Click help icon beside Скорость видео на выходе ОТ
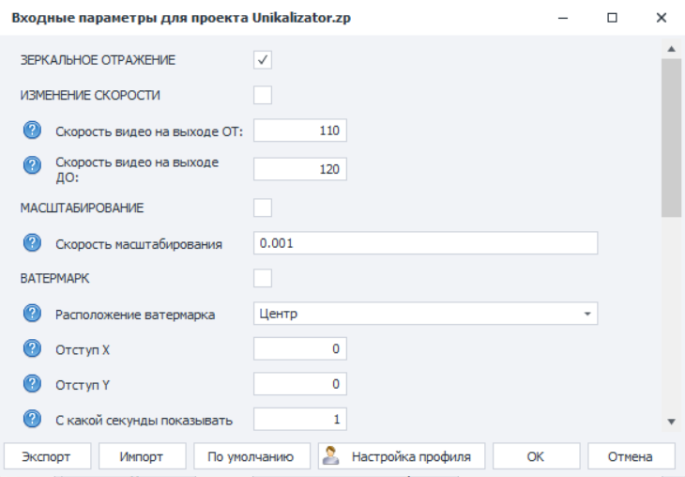The image size is (685, 477). tap(31, 131)
